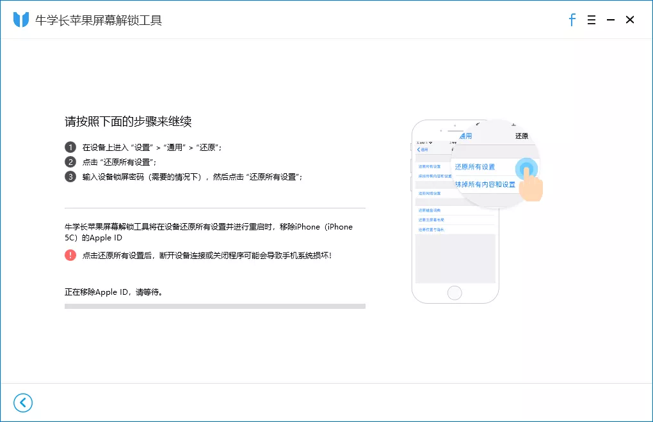Click the red warning exclamation icon
The width and height of the screenshot is (653, 422).
coord(70,255)
